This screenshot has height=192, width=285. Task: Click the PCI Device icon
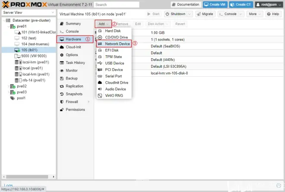pos(100,70)
